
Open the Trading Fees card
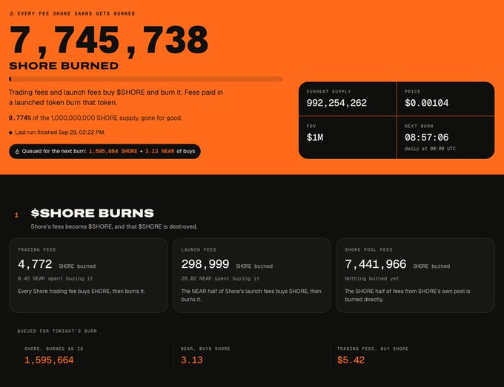(88, 275)
